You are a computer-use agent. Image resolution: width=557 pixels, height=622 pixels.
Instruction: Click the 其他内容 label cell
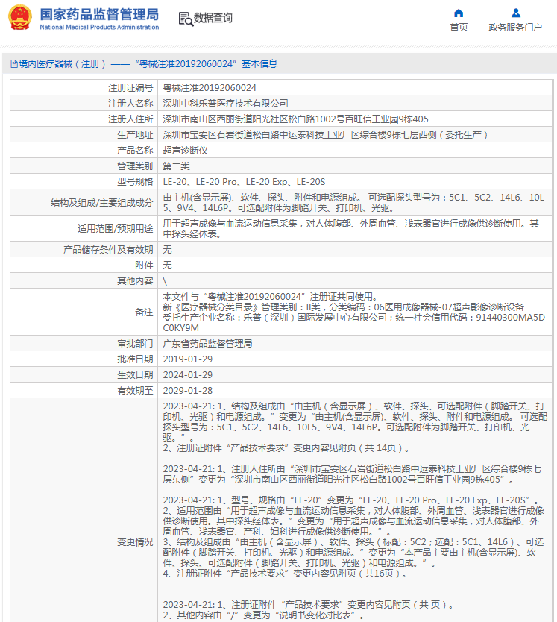(84, 281)
